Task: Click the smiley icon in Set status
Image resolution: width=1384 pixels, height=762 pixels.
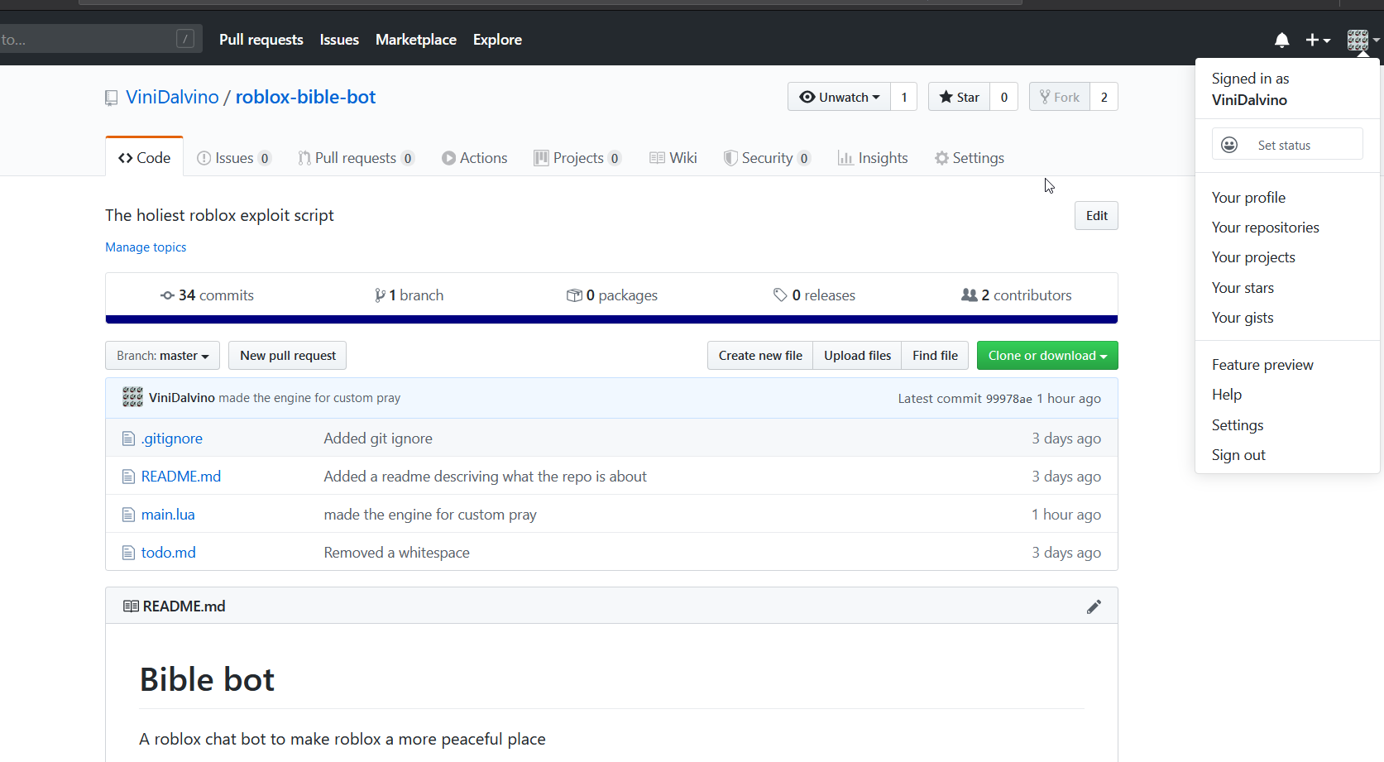Action: 1229,145
